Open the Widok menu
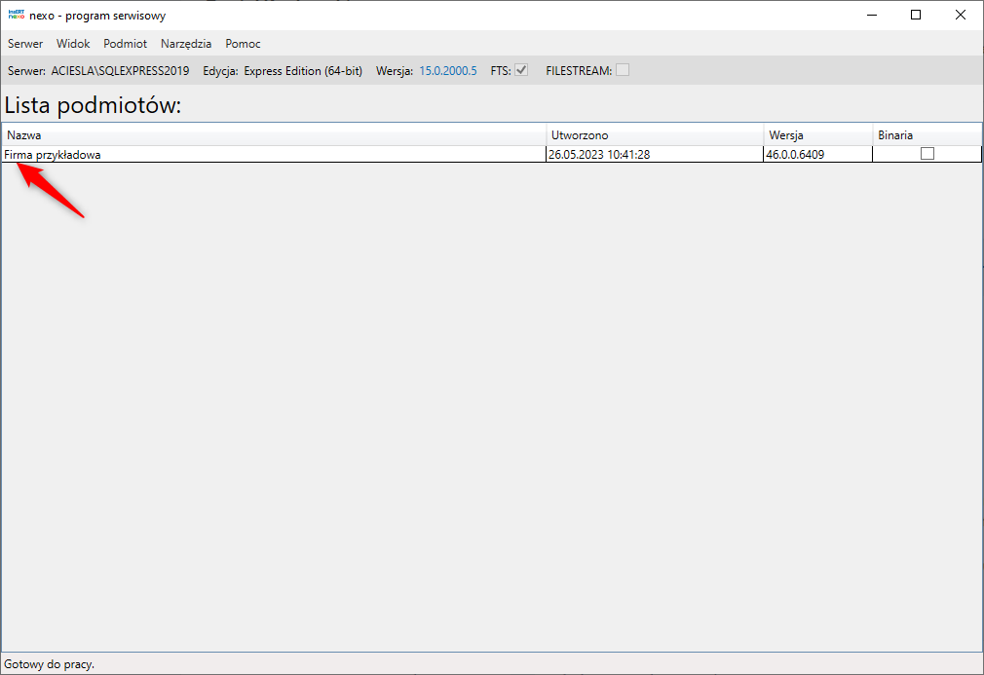The height and width of the screenshot is (675, 984). [x=73, y=44]
